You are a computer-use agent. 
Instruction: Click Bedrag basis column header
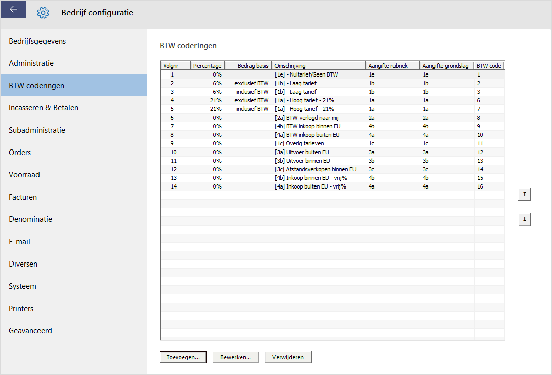(x=248, y=66)
